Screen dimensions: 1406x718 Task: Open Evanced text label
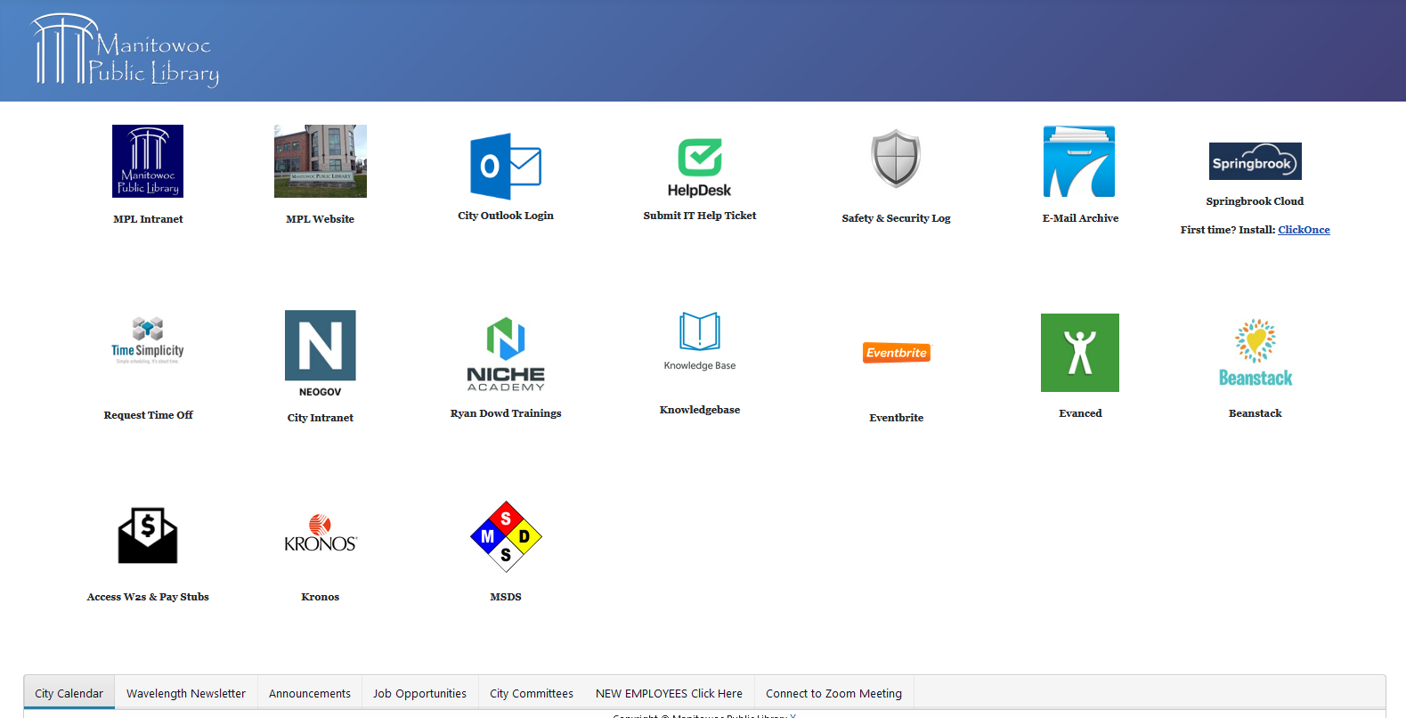(x=1080, y=413)
